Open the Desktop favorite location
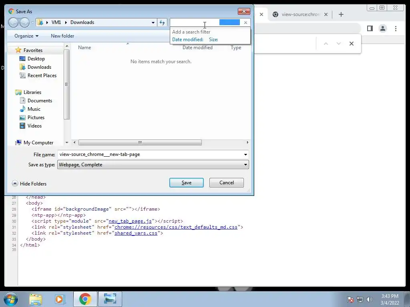 36,59
